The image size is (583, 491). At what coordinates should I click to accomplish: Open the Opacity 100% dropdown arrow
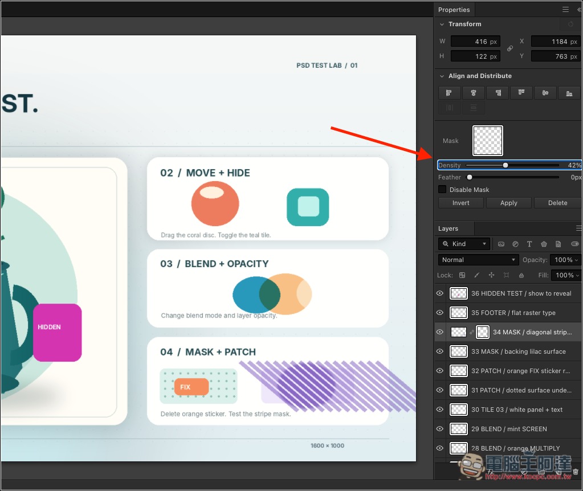[x=576, y=260]
